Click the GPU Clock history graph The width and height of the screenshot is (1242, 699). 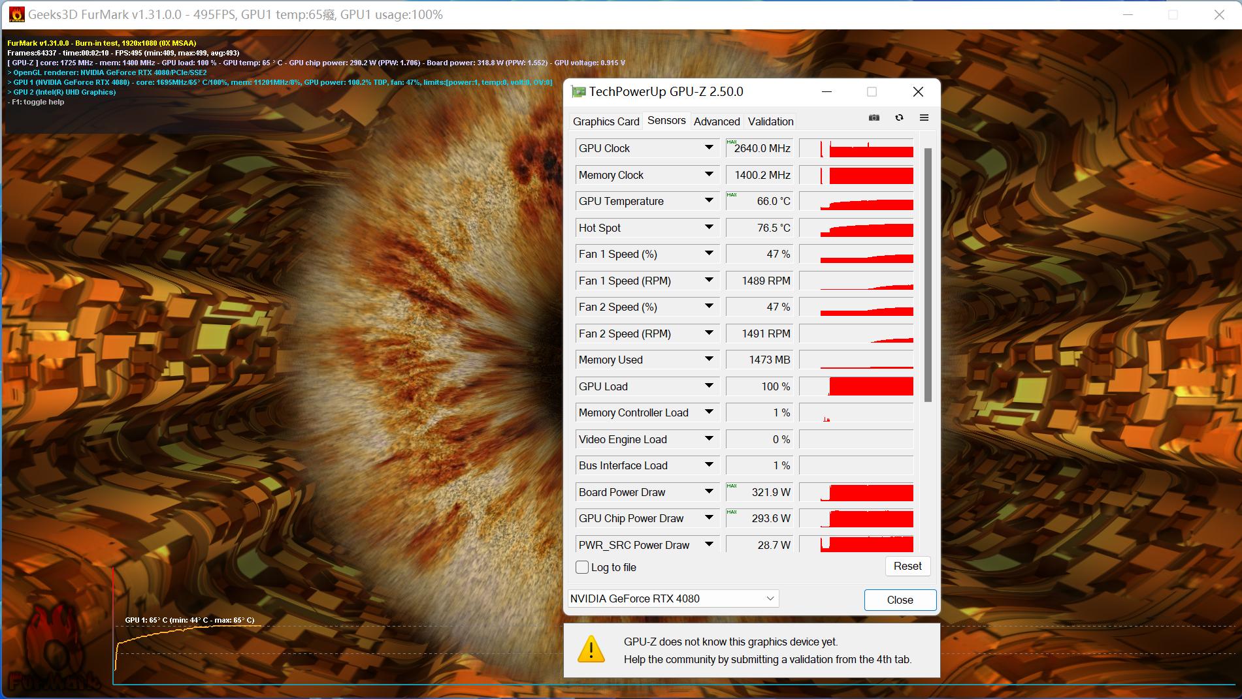(x=856, y=148)
